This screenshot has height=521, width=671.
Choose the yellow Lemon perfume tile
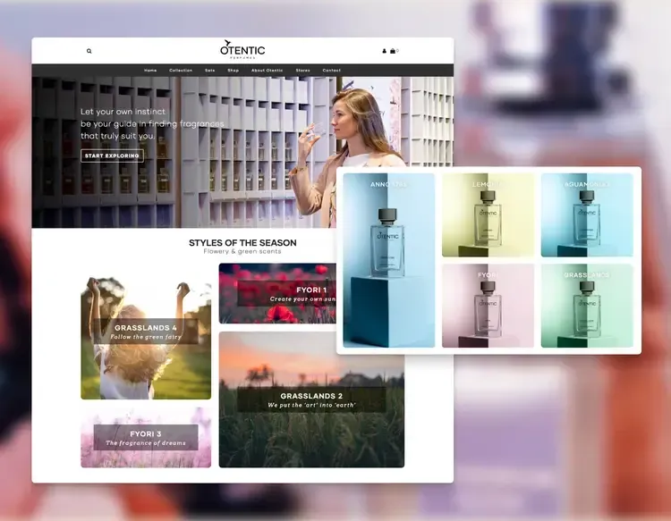point(488,214)
